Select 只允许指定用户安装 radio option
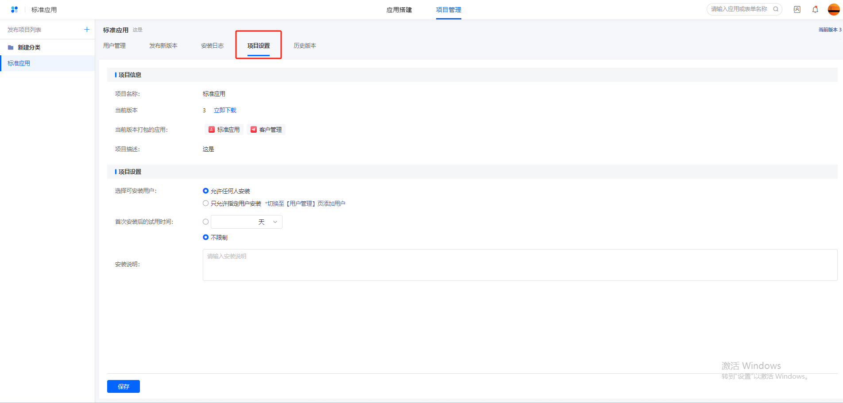Image resolution: width=843 pixels, height=403 pixels. [206, 203]
